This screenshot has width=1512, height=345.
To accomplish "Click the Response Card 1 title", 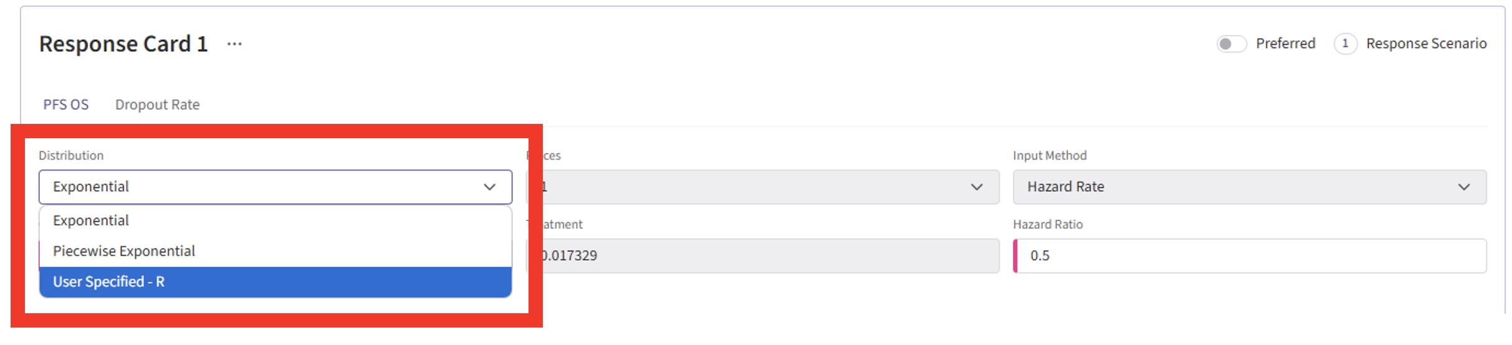I will tap(123, 44).
